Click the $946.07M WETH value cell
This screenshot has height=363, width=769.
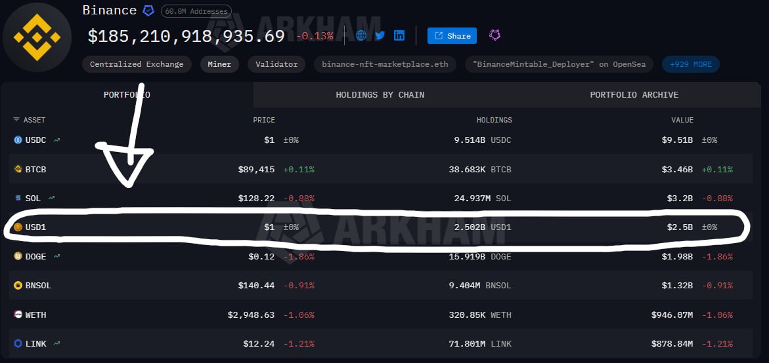pyautogui.click(x=672, y=315)
